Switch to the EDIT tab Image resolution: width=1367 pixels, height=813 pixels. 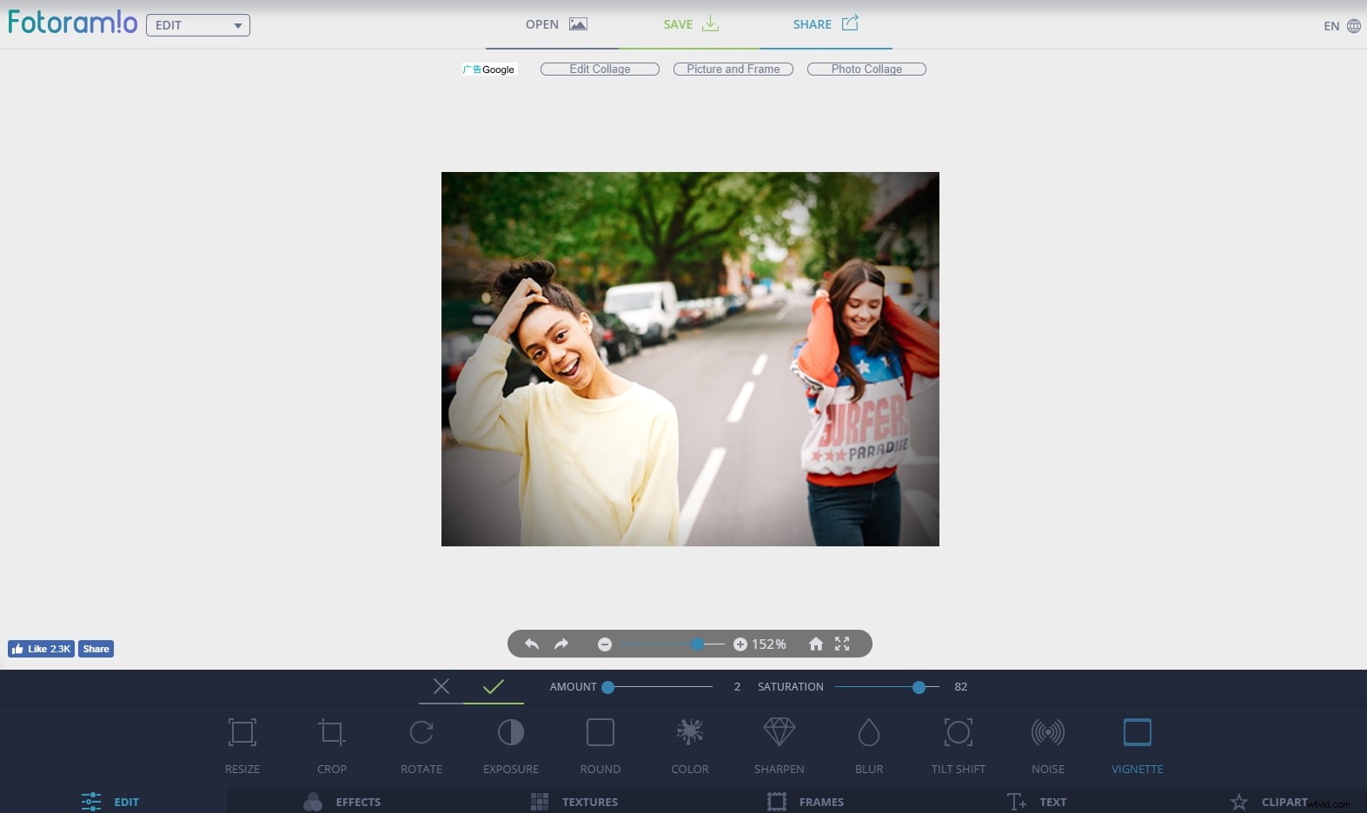[x=110, y=802]
